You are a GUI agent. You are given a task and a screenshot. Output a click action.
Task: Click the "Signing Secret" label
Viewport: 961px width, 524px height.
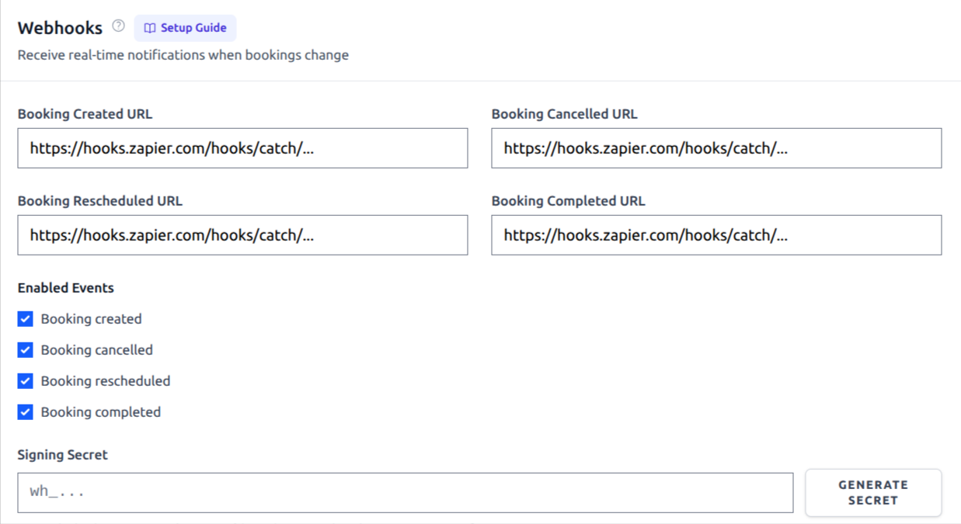click(63, 455)
